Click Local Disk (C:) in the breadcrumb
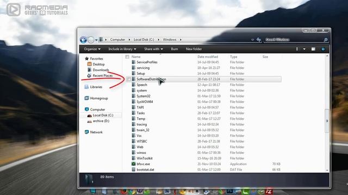The width and height of the screenshot is (348, 195). tap(144, 40)
